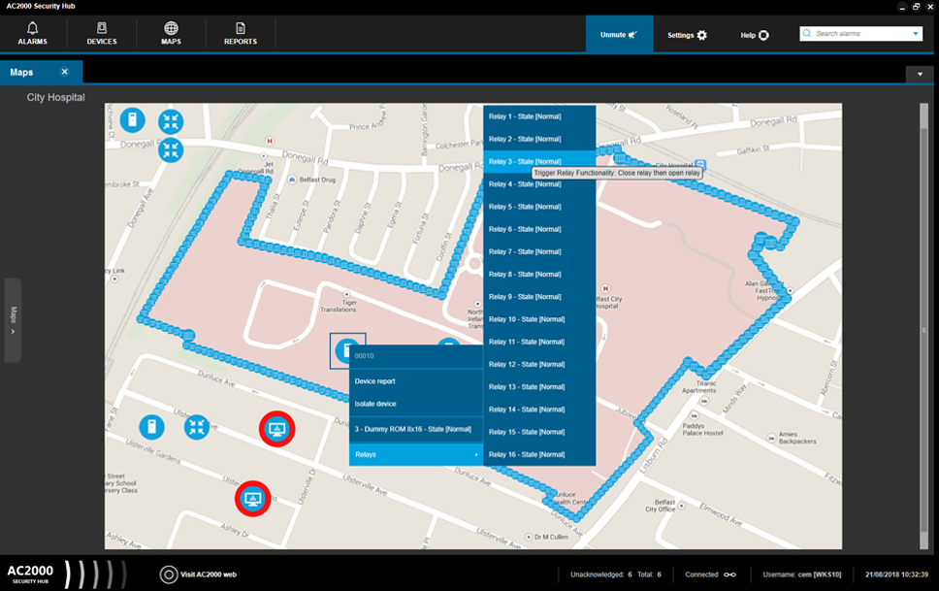Select Relay 13 - State [Normal]
The image size is (939, 591).
[x=539, y=387]
